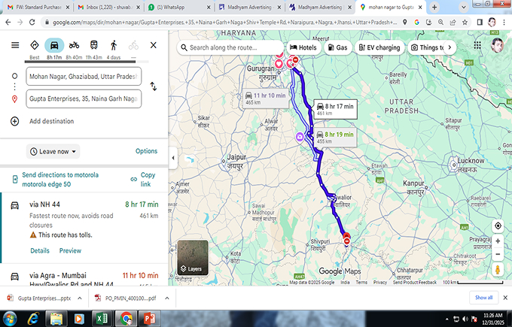Open Details for via NH 44 route
Screen dimensions: 512x327
[40, 251]
